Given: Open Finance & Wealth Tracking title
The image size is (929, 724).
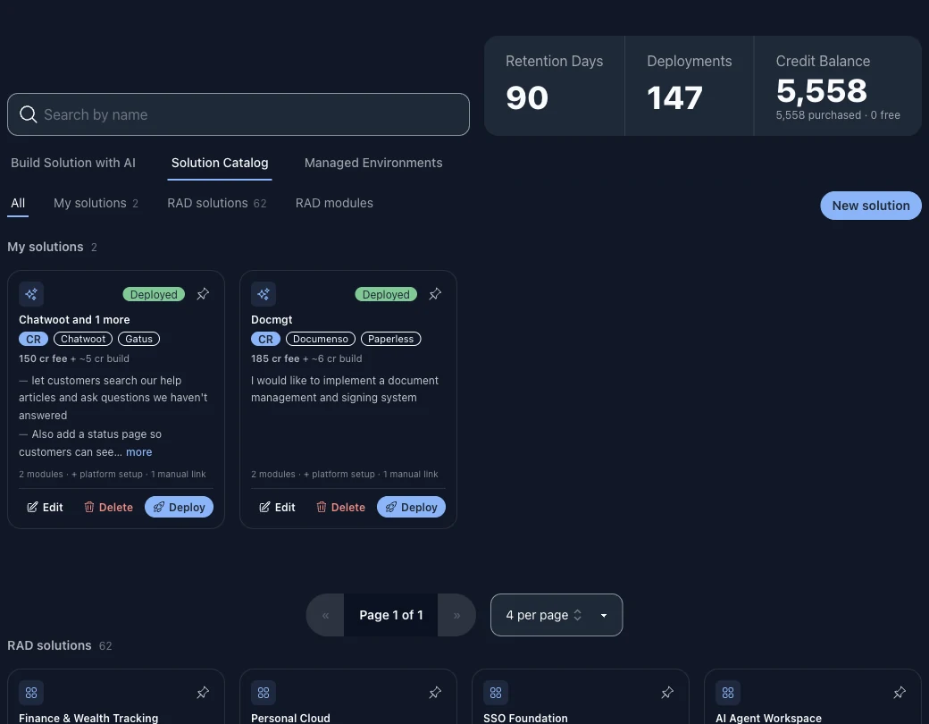Looking at the screenshot, I should (88, 718).
